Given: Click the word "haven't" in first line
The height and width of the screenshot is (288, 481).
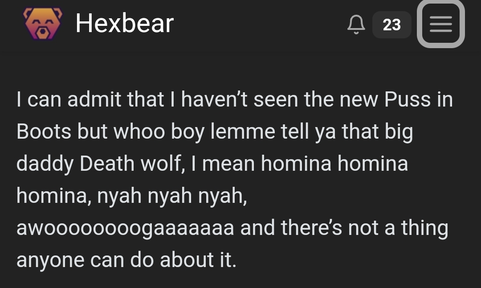Looking at the screenshot, I should 214,99.
